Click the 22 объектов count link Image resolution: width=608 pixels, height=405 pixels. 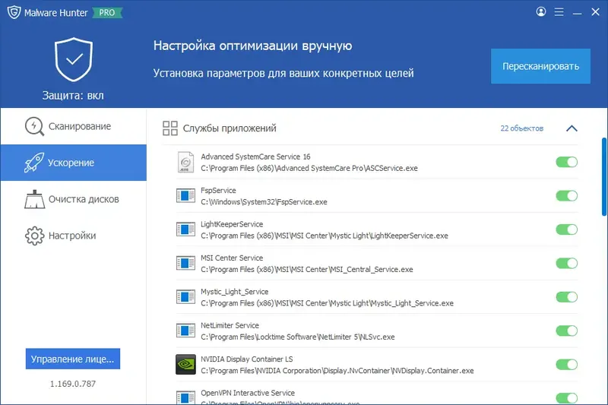coord(521,128)
